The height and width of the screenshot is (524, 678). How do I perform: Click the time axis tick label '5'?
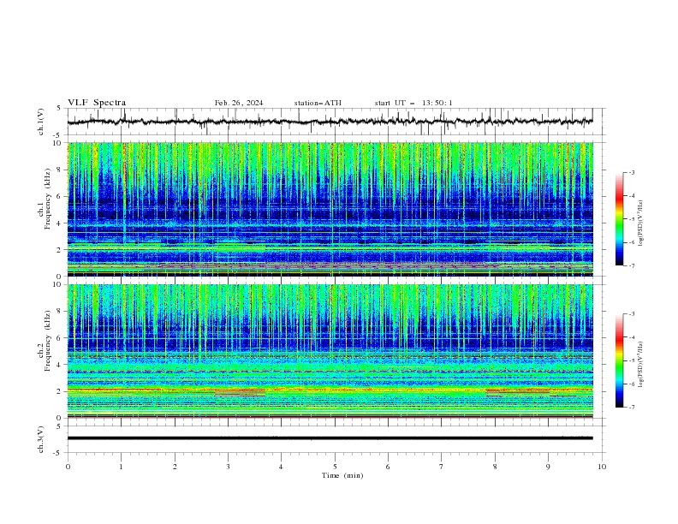click(335, 467)
